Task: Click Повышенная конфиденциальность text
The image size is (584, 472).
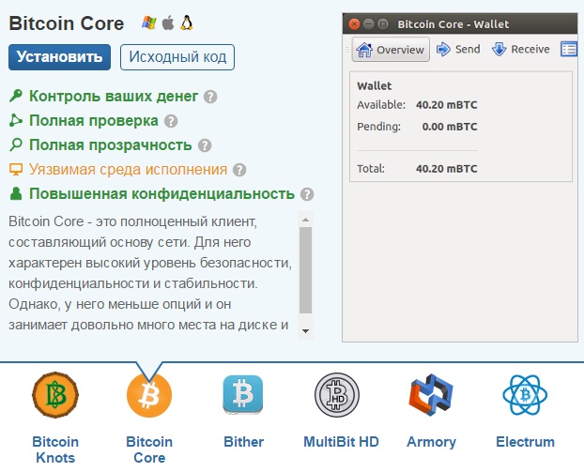Action: pyautogui.click(x=161, y=194)
